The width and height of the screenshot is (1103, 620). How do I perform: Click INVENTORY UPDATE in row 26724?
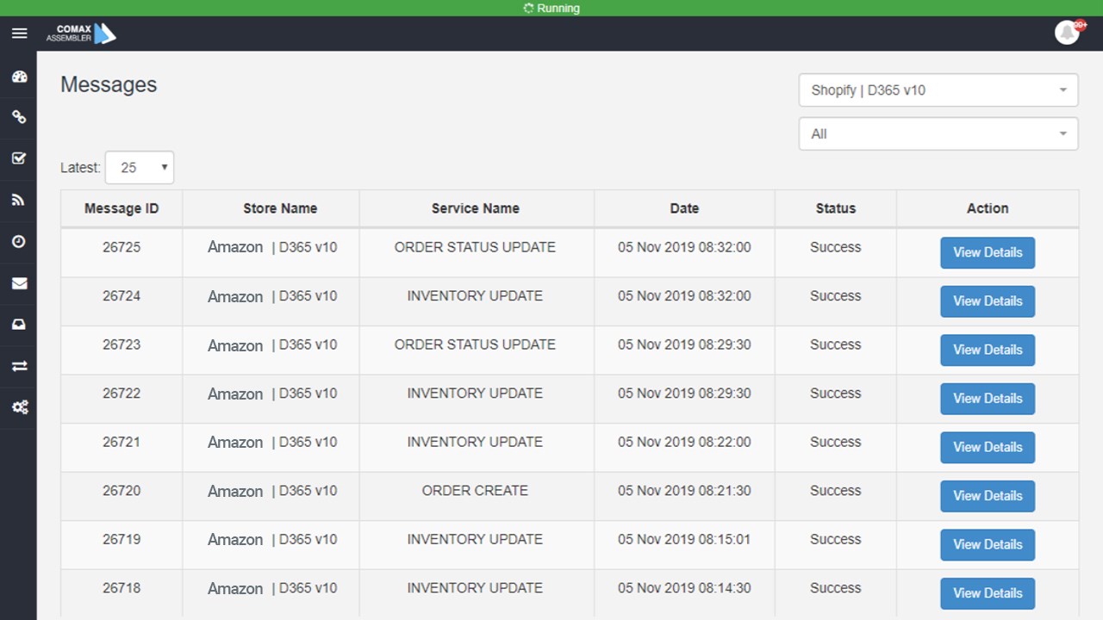click(475, 296)
